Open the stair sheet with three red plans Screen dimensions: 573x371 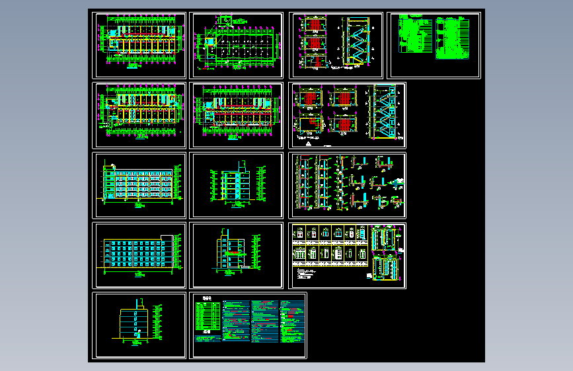336,46
